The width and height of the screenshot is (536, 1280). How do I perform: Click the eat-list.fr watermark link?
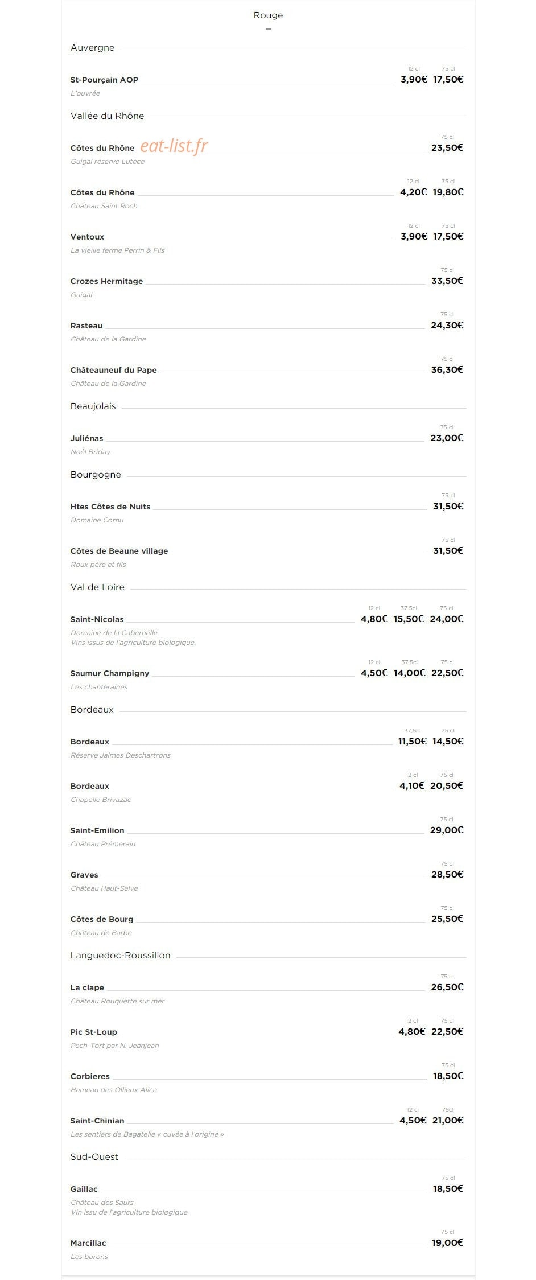tap(174, 146)
